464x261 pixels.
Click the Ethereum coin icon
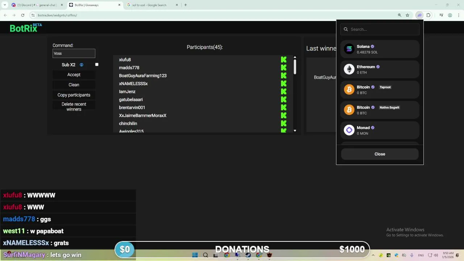coord(349,69)
